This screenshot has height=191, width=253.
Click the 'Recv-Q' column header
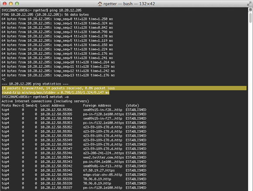(18, 106)
